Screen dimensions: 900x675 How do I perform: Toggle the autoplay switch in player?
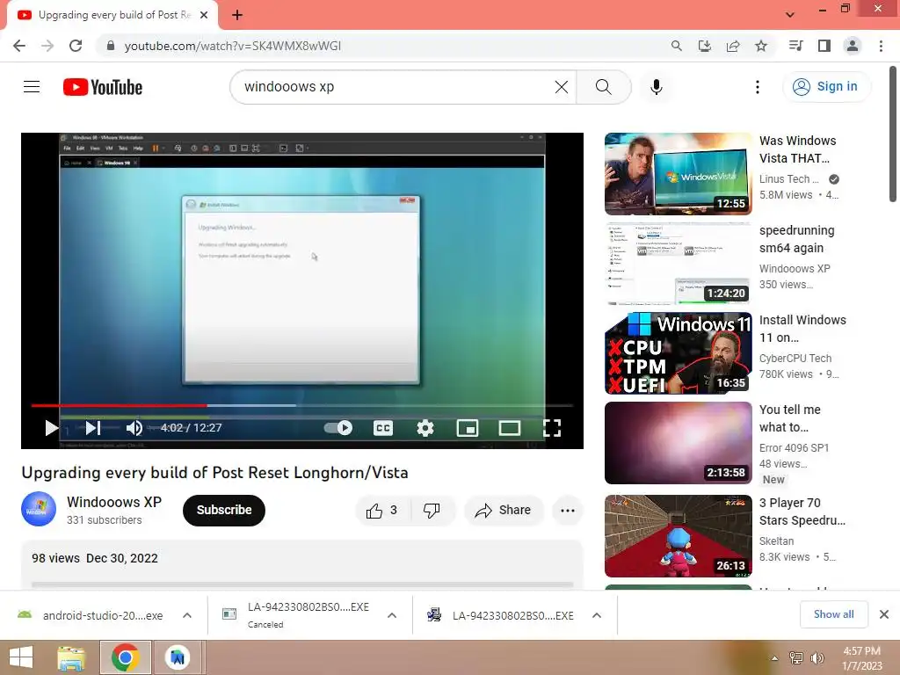pyautogui.click(x=338, y=428)
